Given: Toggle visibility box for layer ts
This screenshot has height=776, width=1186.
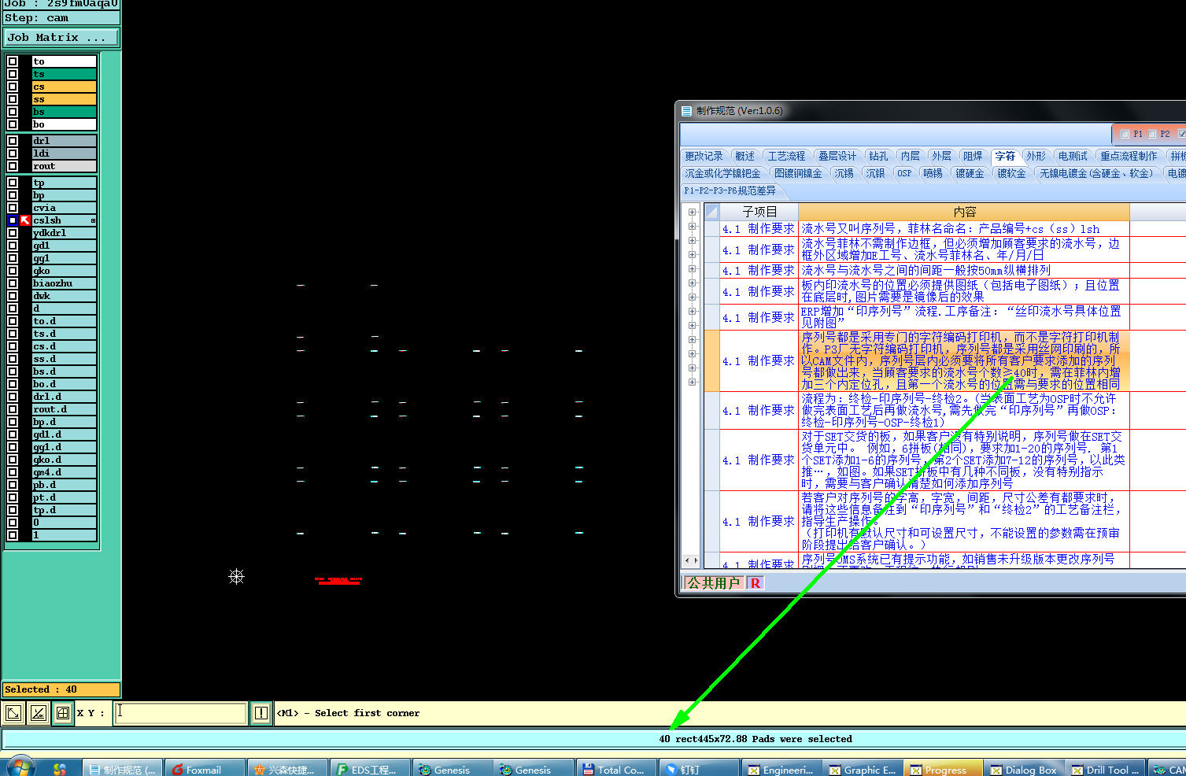Looking at the screenshot, I should pyautogui.click(x=13, y=74).
